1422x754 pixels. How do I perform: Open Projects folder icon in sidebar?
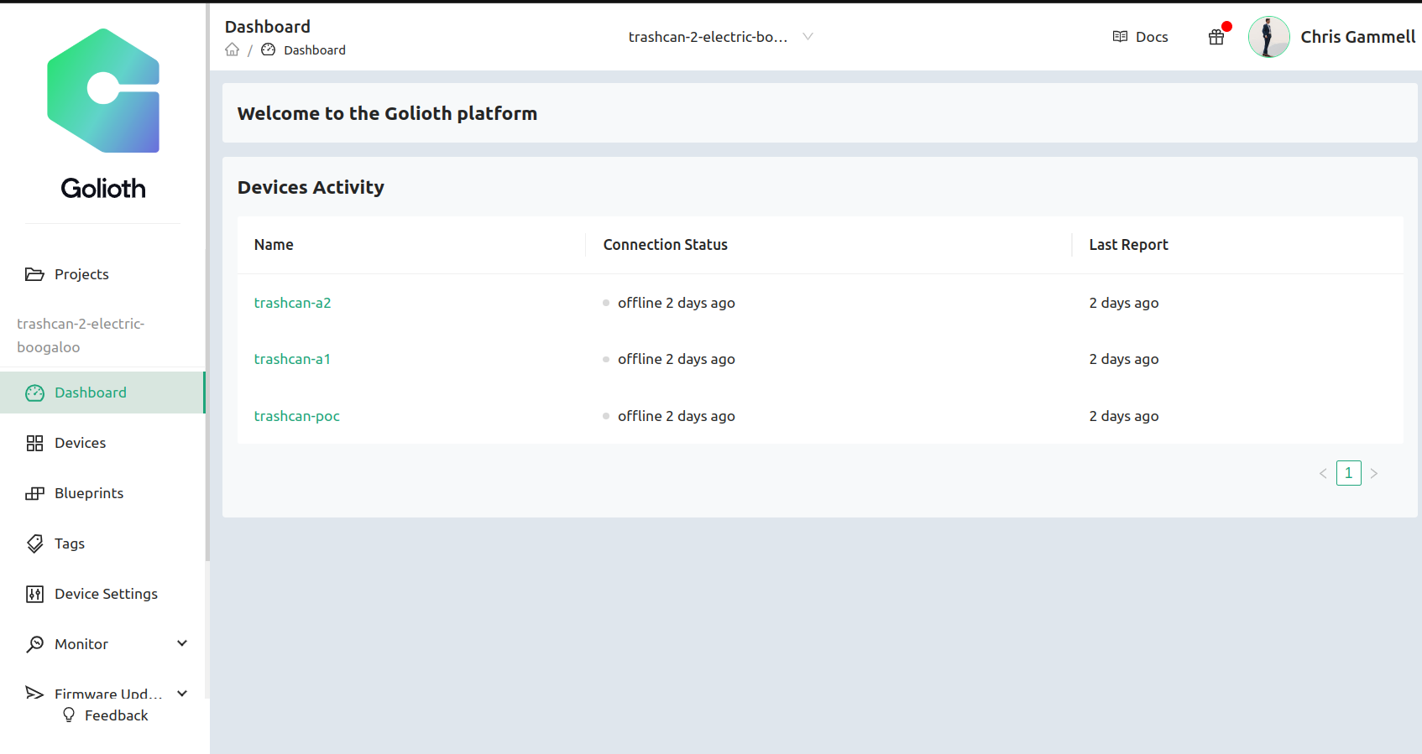34,274
